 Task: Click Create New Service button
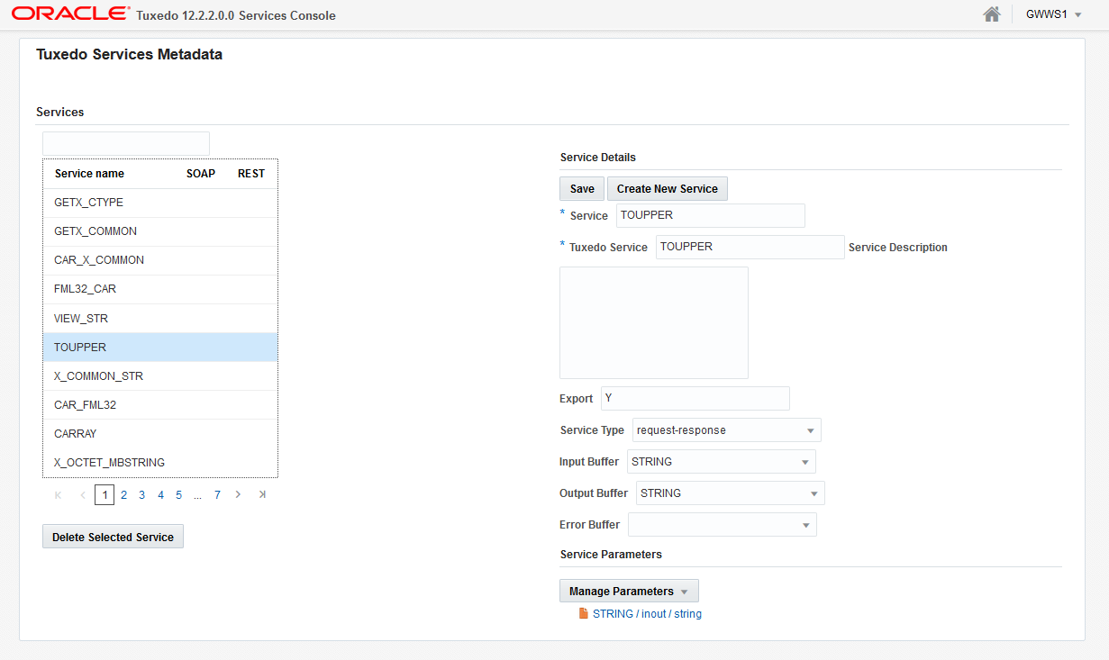668,188
